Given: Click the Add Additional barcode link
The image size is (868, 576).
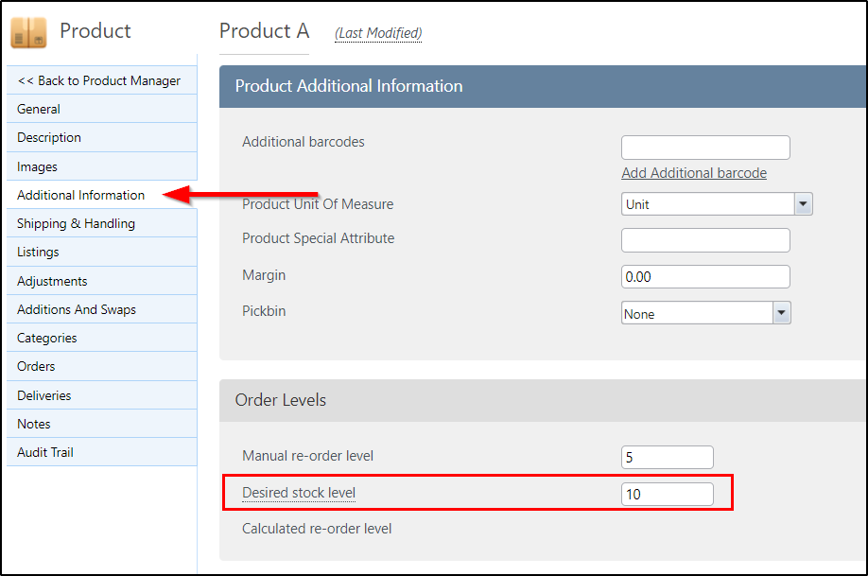Looking at the screenshot, I should coord(694,173).
